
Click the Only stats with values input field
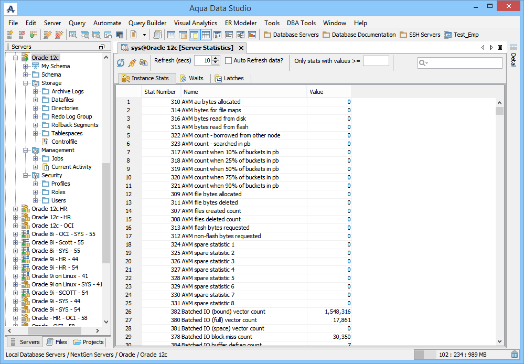pos(376,61)
